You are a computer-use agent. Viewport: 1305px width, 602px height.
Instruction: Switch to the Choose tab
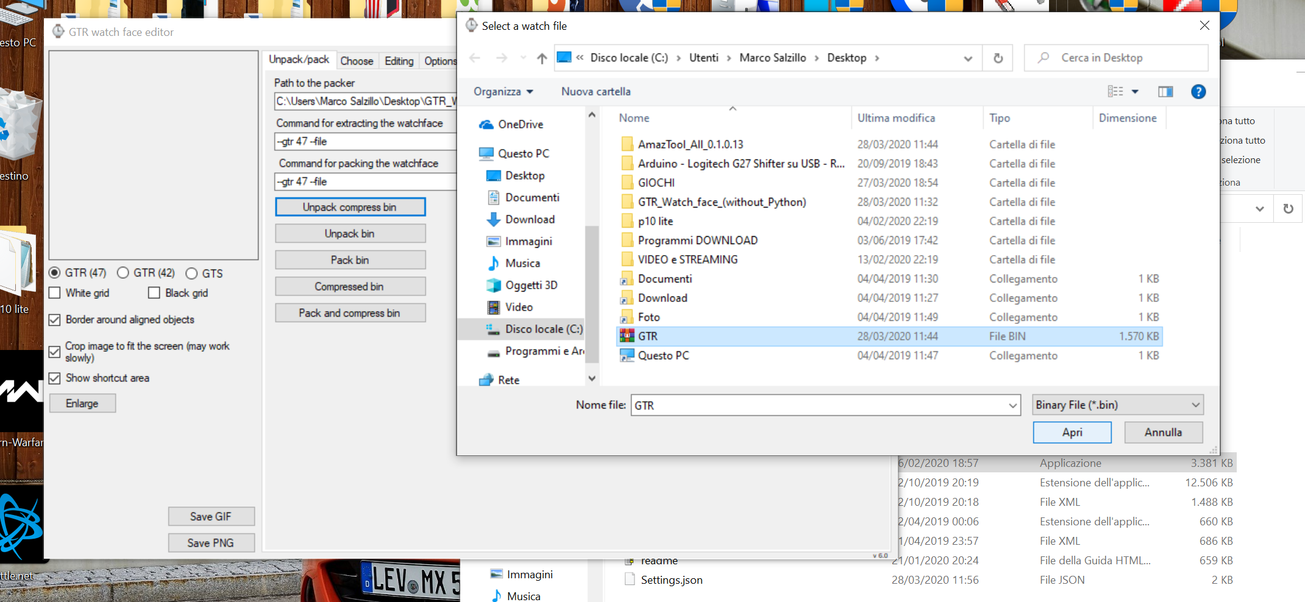coord(357,61)
